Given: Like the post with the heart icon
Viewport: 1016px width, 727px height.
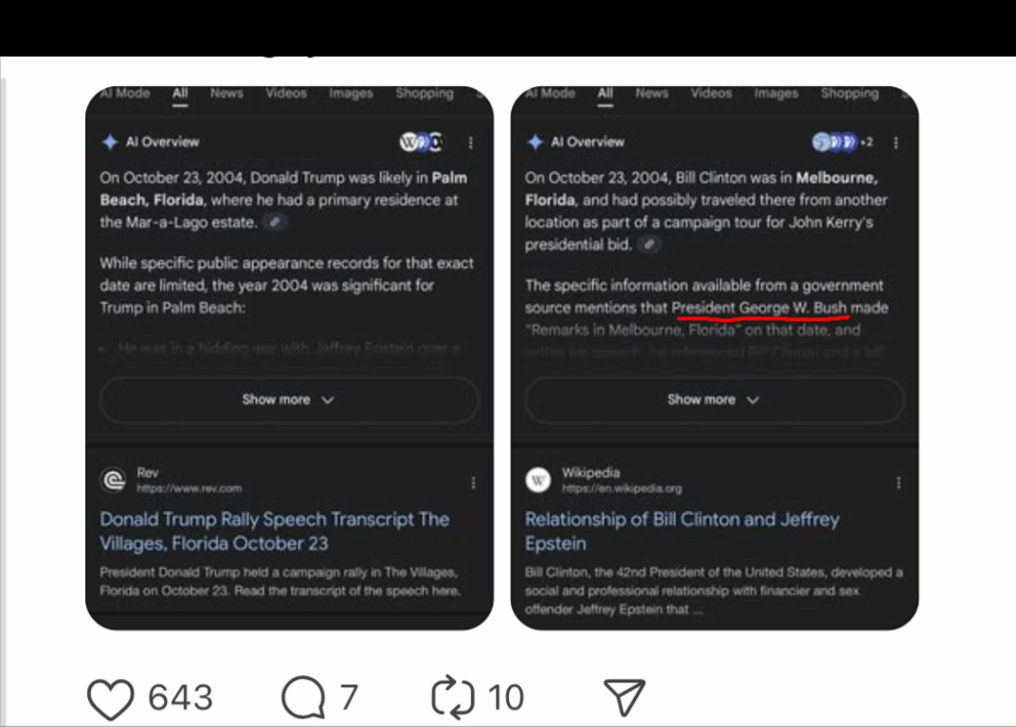Looking at the screenshot, I should click(112, 698).
